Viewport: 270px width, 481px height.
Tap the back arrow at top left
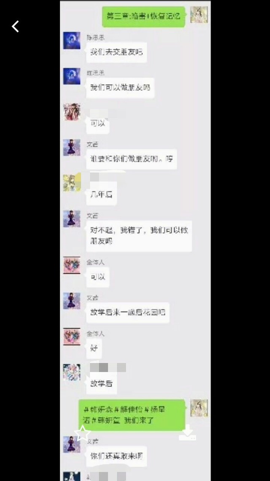click(x=15, y=26)
